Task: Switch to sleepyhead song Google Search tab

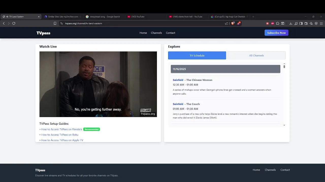Action: pyautogui.click(x=104, y=17)
